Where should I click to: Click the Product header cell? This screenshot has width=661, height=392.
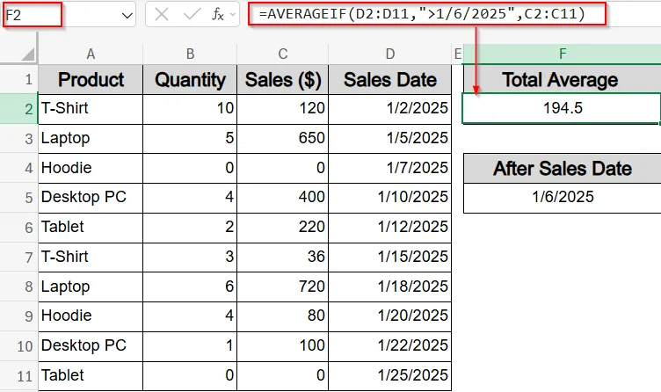pos(91,79)
